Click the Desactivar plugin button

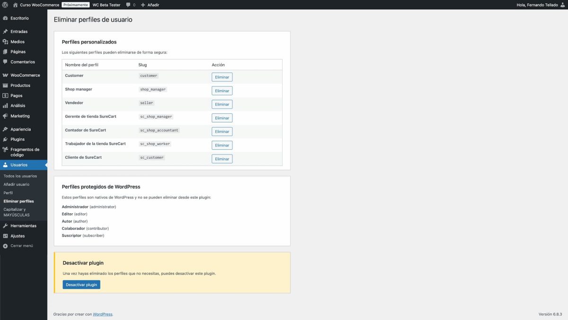81,284
